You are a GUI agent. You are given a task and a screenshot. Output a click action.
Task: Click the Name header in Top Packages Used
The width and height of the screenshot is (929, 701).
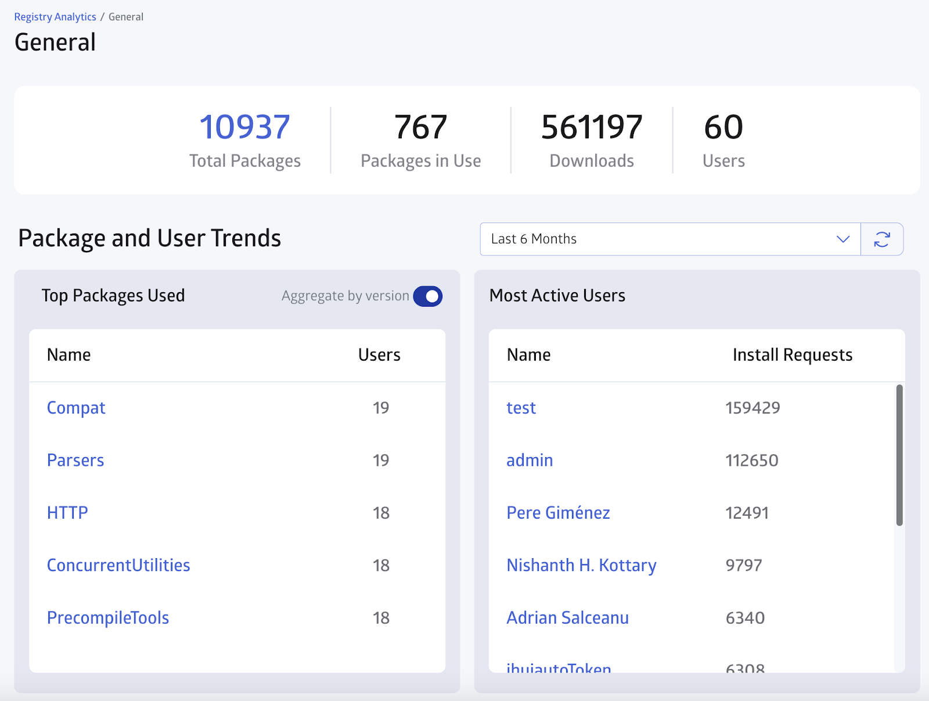[69, 355]
